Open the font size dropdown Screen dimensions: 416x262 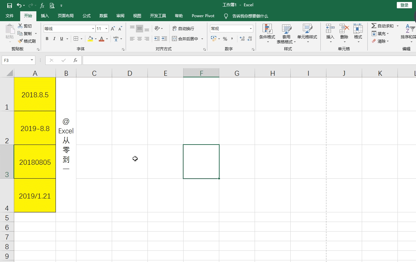[x=106, y=28]
